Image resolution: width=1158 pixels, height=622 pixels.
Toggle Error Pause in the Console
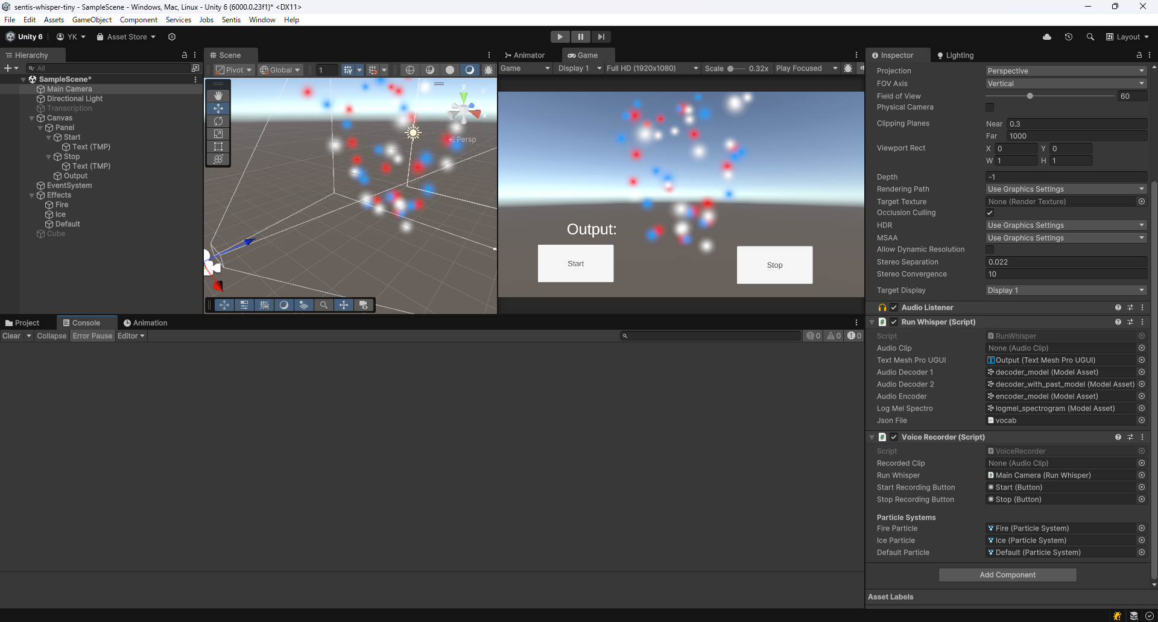(92, 336)
